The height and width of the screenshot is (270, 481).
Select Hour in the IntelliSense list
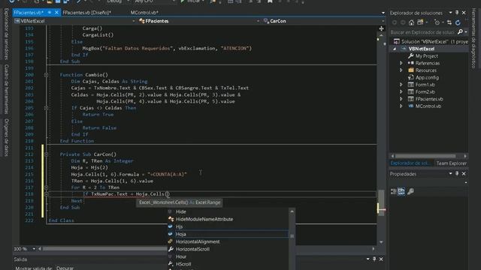(x=228, y=256)
